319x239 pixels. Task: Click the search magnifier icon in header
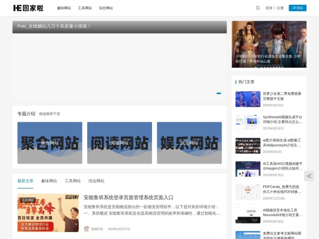[258, 8]
